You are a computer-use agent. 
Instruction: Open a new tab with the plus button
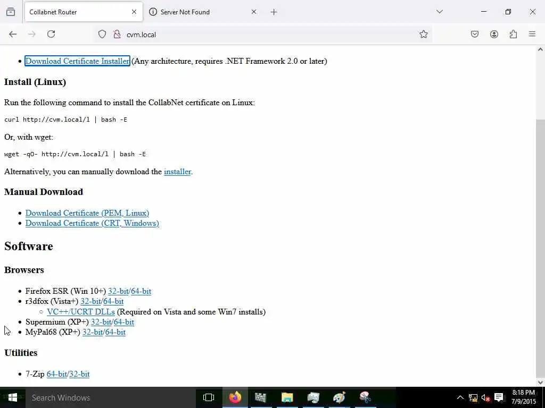click(274, 12)
